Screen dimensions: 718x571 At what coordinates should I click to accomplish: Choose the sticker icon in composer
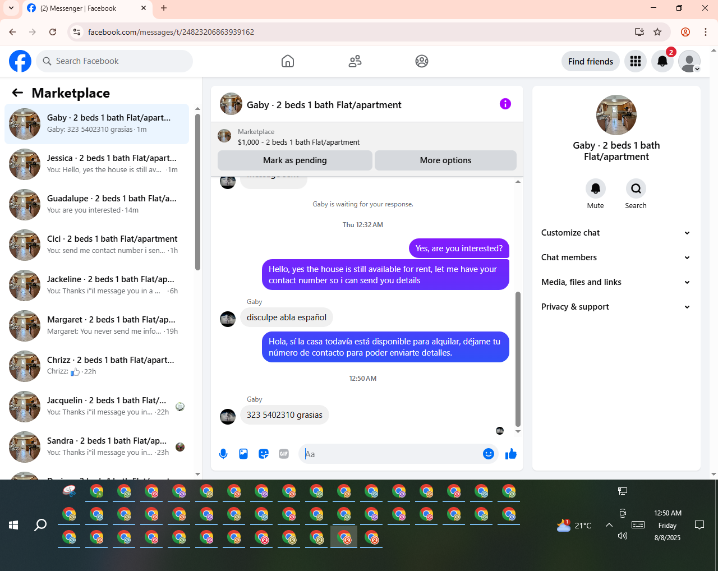pos(264,454)
